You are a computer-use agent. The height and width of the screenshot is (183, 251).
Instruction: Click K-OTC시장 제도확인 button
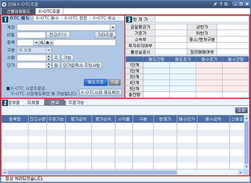point(100,93)
